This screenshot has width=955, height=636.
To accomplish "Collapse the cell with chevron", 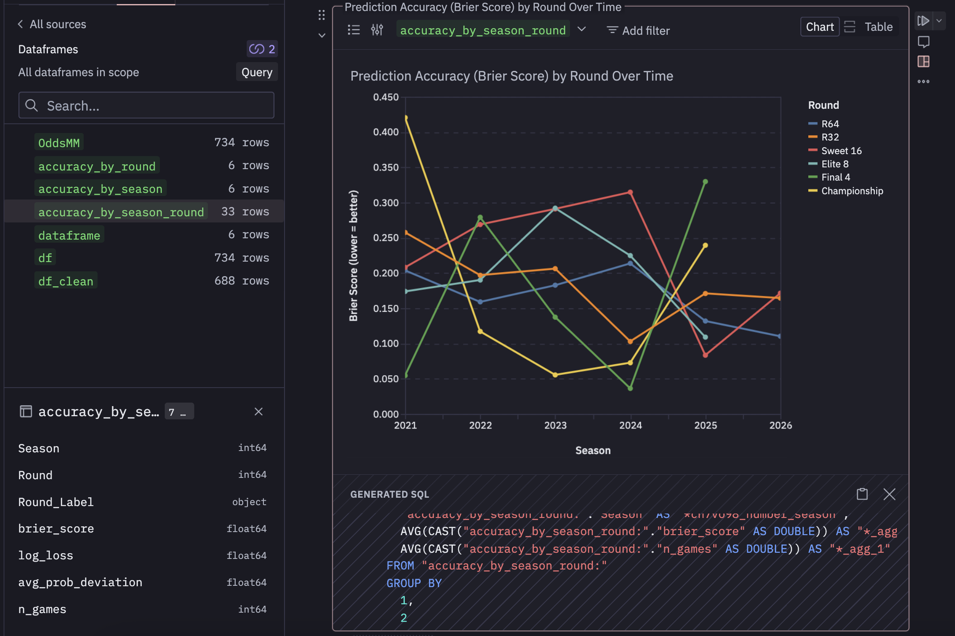I will click(322, 35).
